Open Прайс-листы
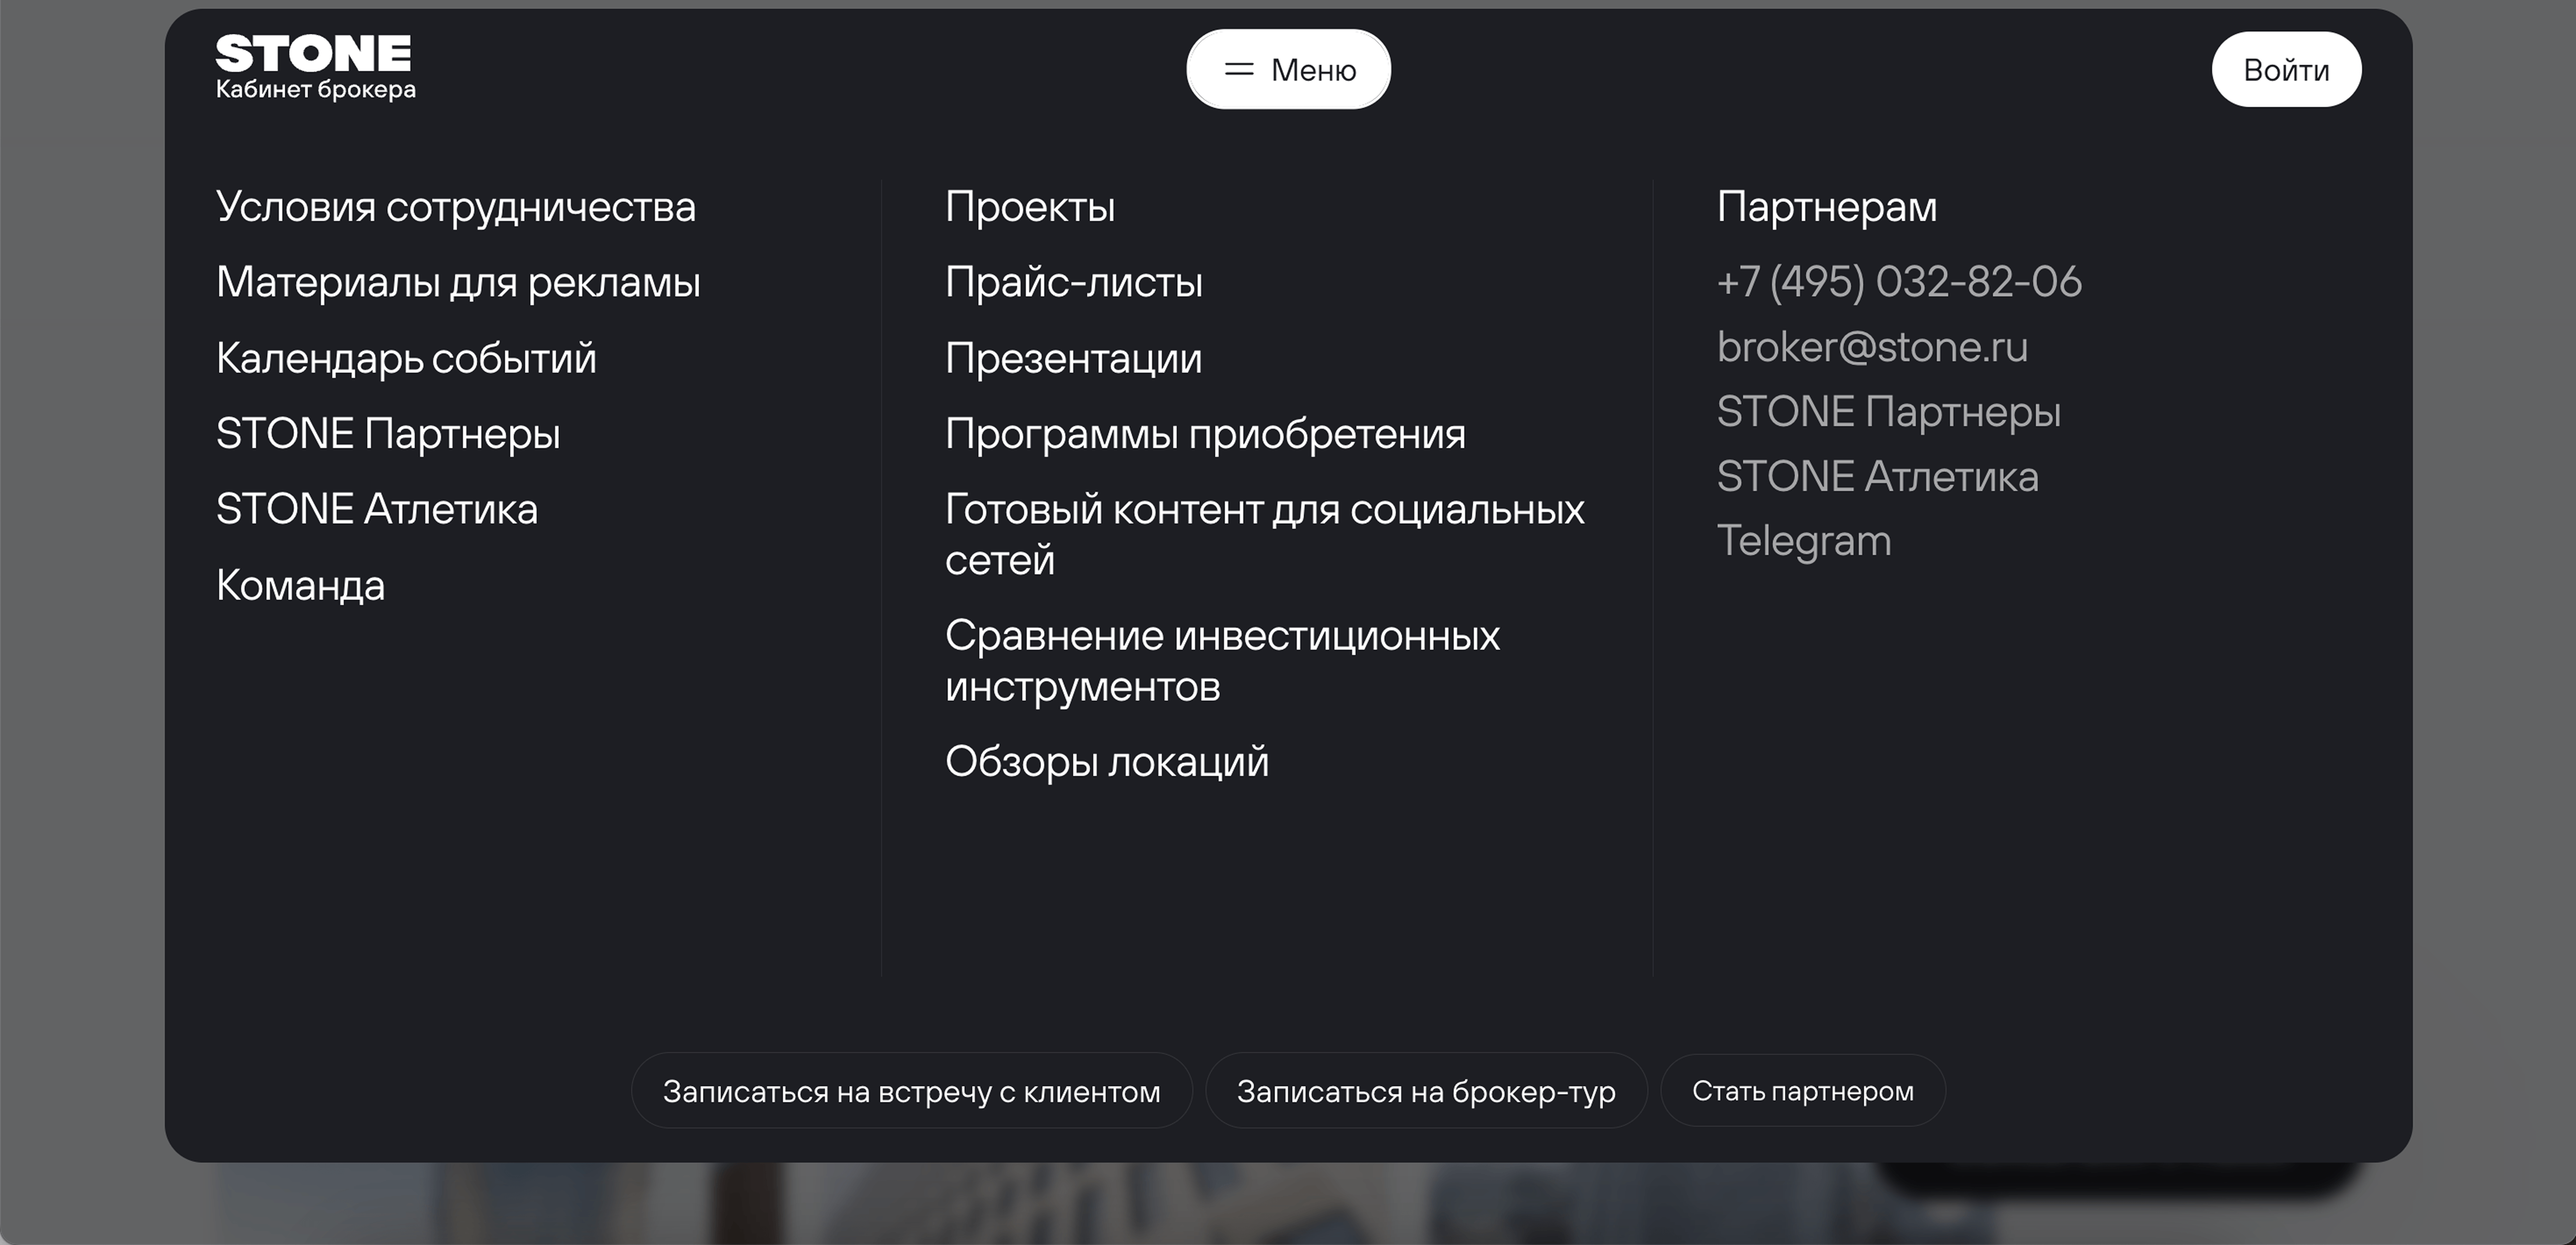 [1074, 282]
